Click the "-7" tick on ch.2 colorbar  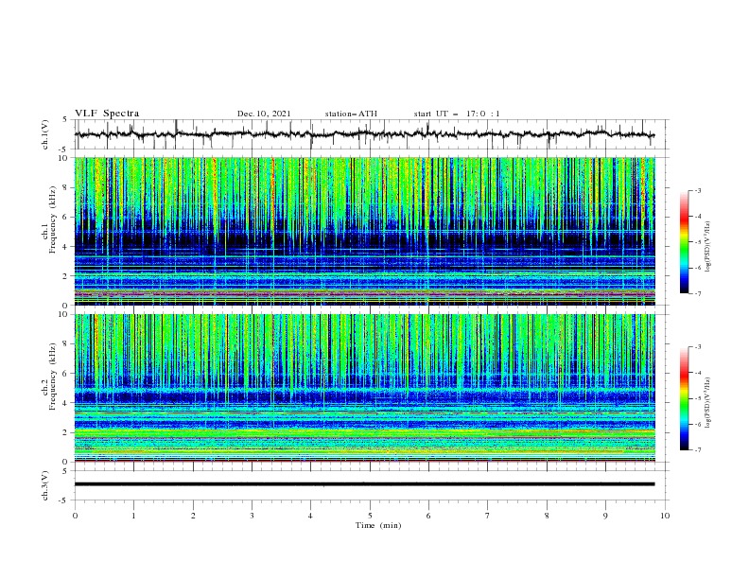(x=697, y=449)
